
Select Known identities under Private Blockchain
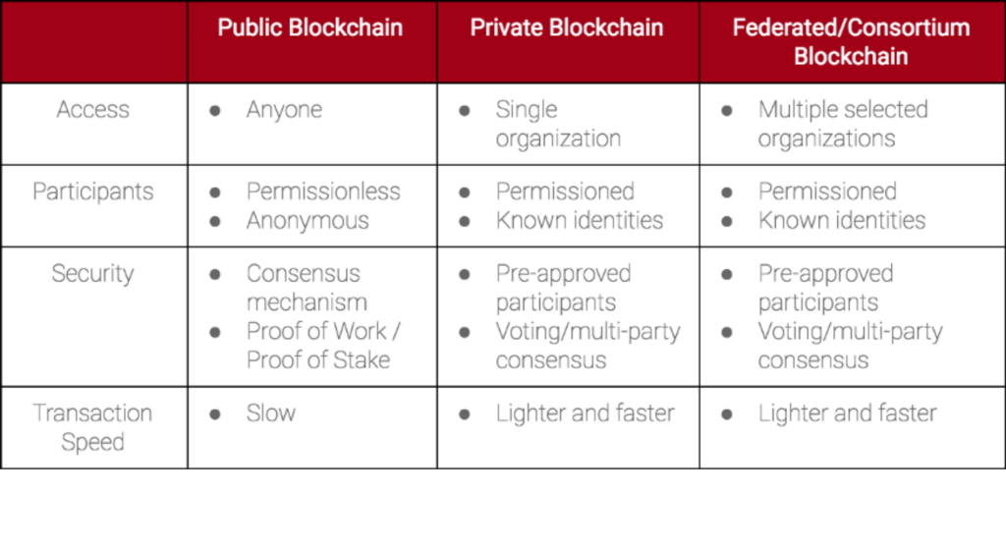pos(580,221)
